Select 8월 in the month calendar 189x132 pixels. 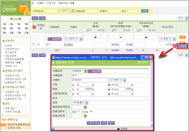26,28
